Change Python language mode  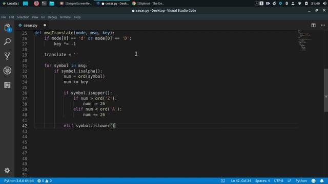(301, 180)
